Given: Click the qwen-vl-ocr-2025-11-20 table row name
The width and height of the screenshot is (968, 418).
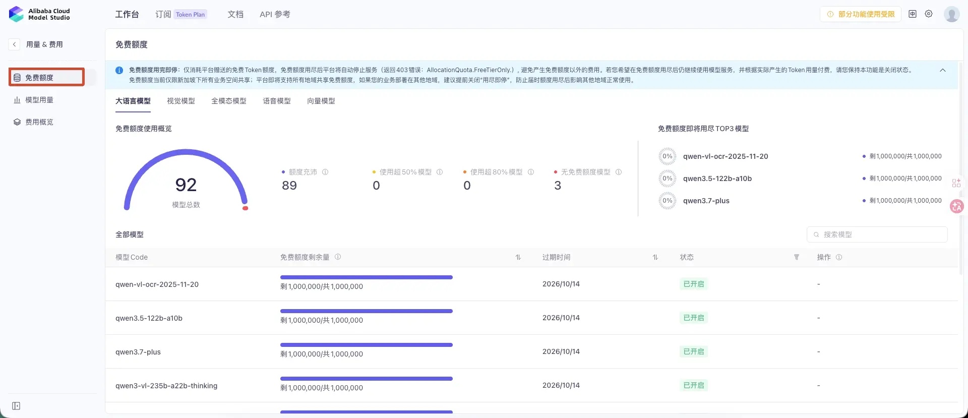Looking at the screenshot, I should click(x=157, y=284).
